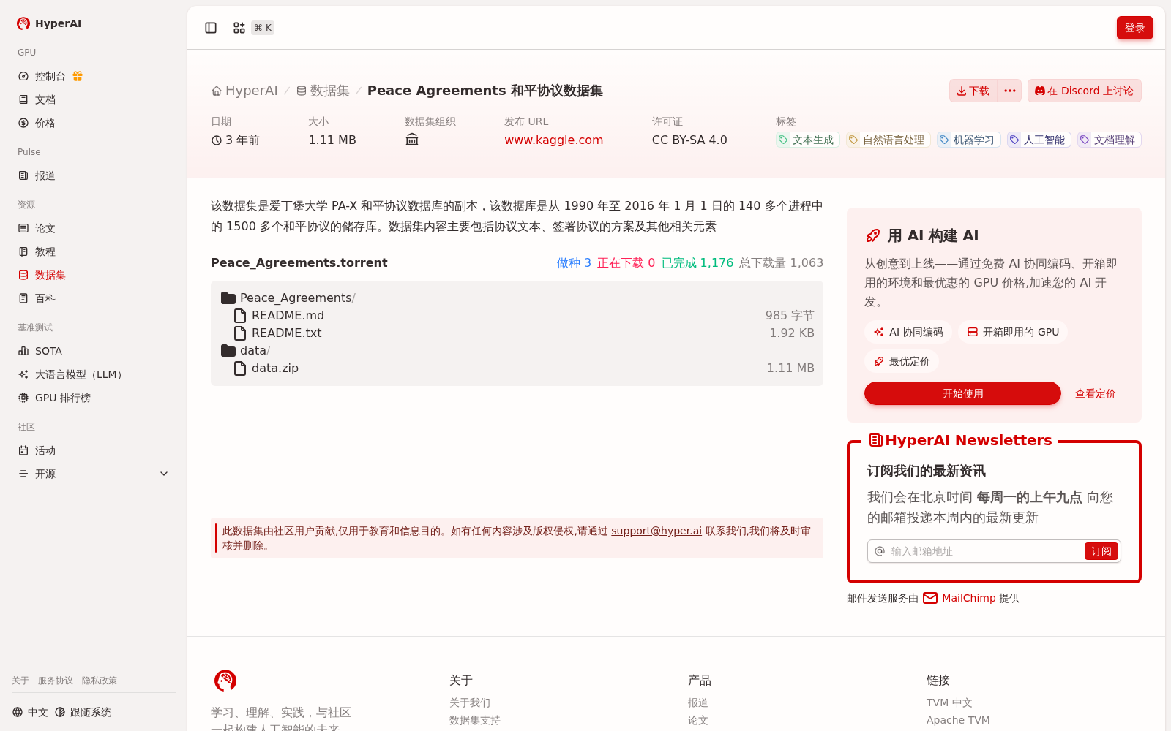Select the 人工智能 tag
Image resolution: width=1171 pixels, height=731 pixels.
(x=1038, y=140)
